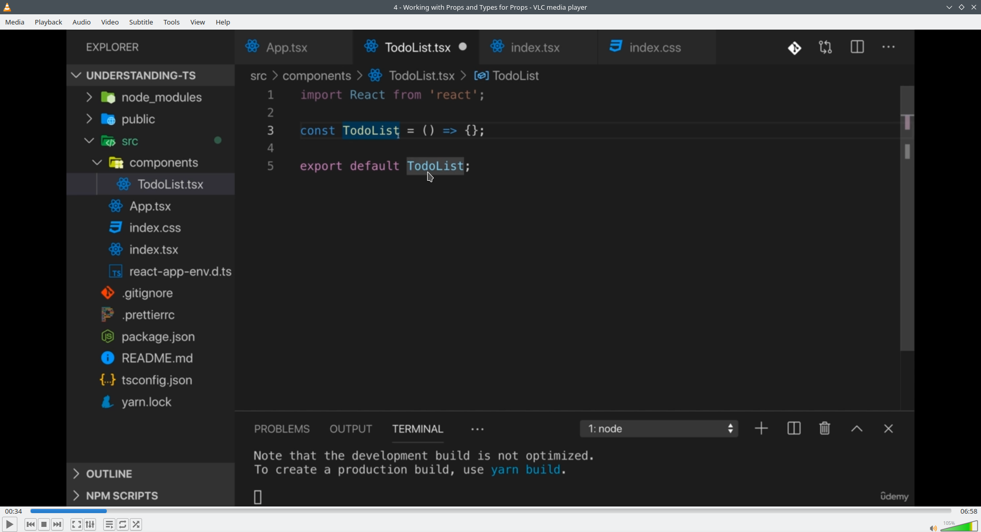Click the VLC cone icon in title bar

coord(7,7)
